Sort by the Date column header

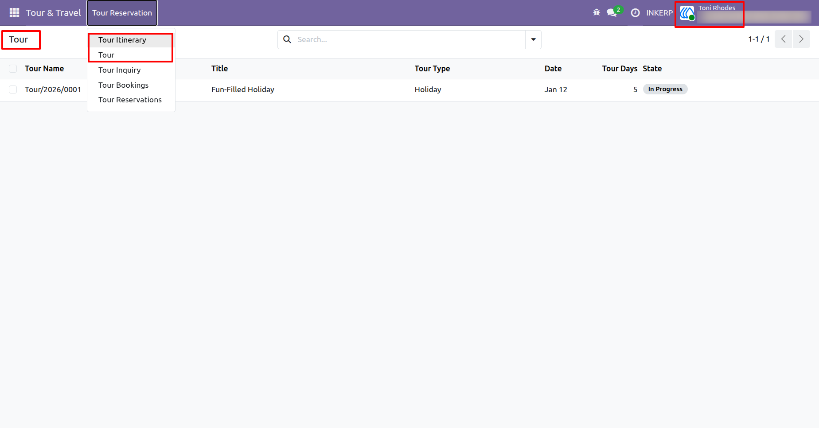tap(553, 69)
